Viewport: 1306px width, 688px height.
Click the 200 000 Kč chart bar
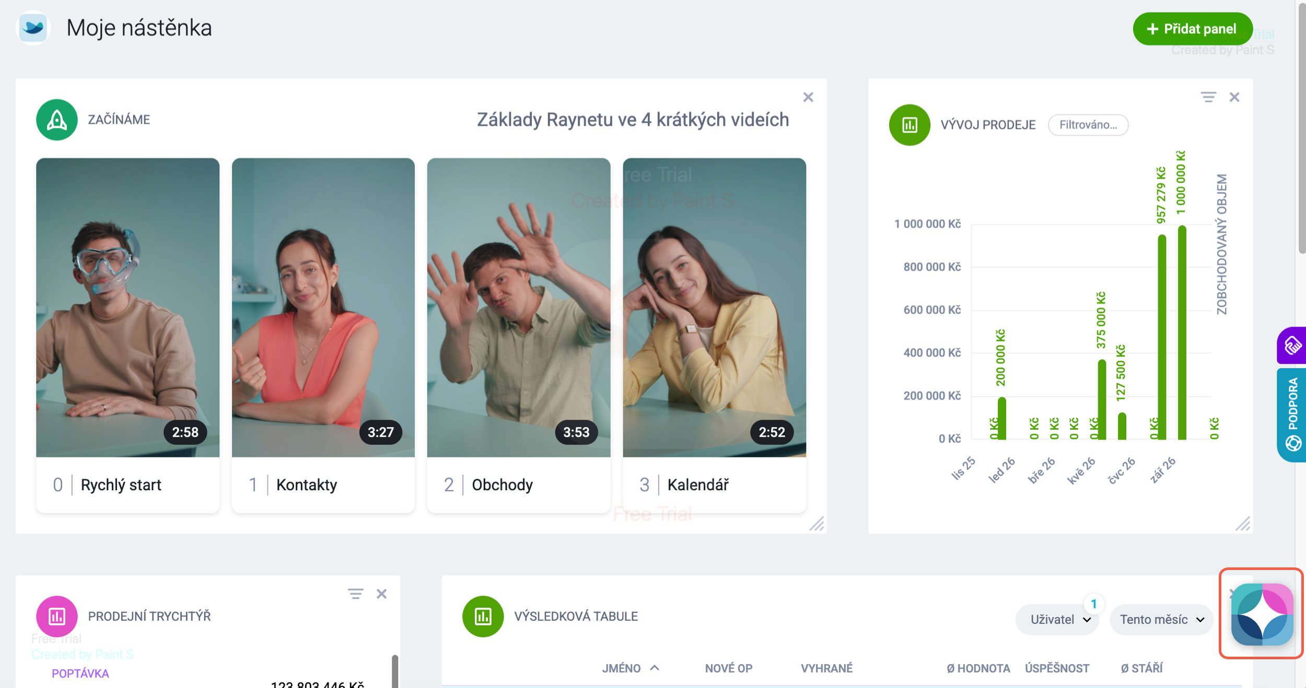(x=1002, y=418)
